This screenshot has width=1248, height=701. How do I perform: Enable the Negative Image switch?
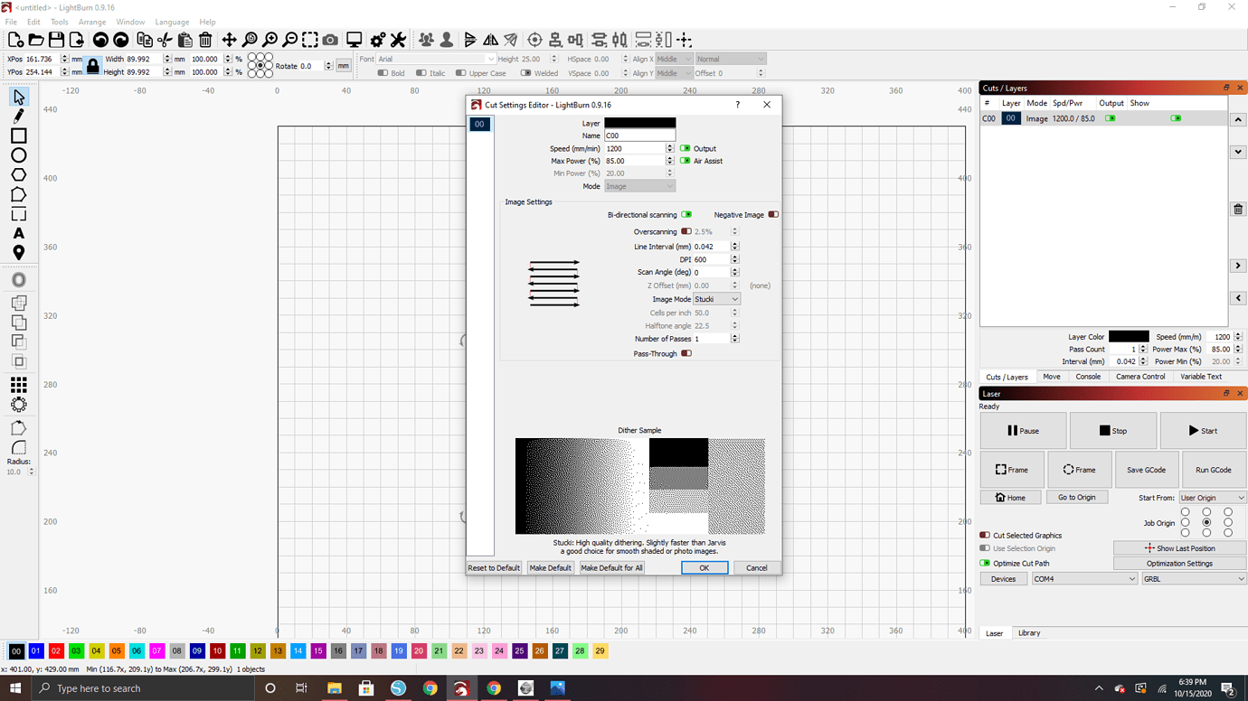click(x=773, y=215)
